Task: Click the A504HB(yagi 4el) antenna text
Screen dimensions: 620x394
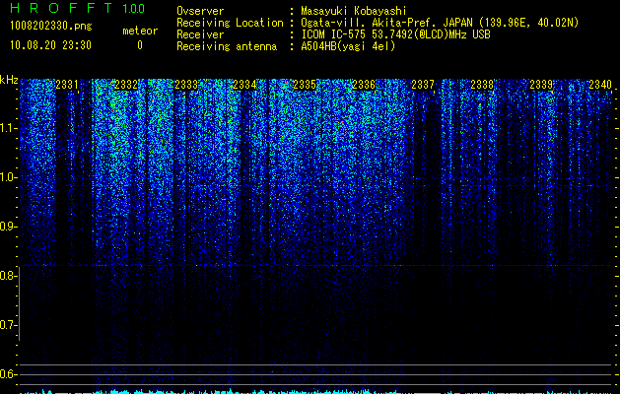Action: 348,46
